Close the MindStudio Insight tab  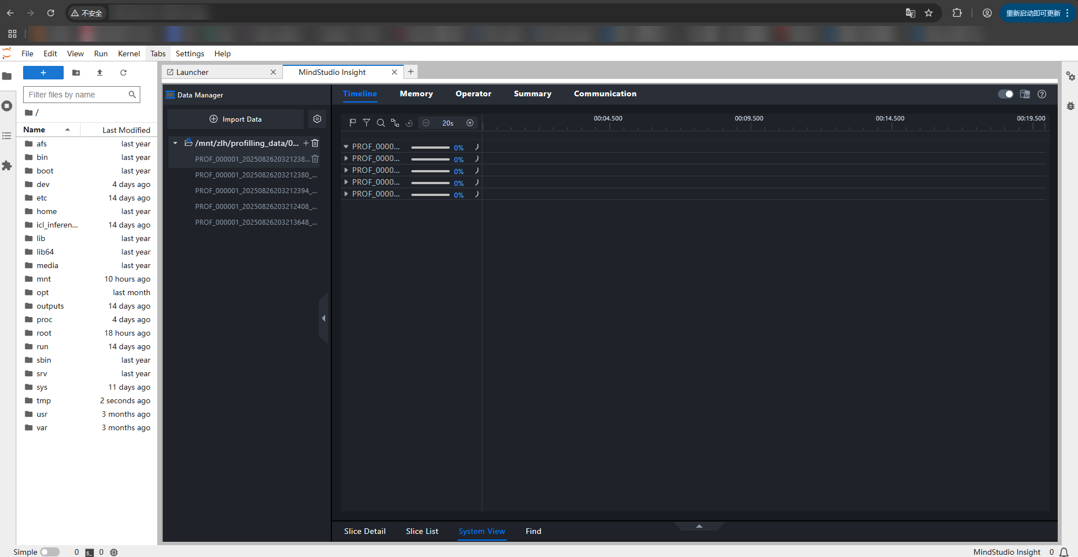(394, 72)
